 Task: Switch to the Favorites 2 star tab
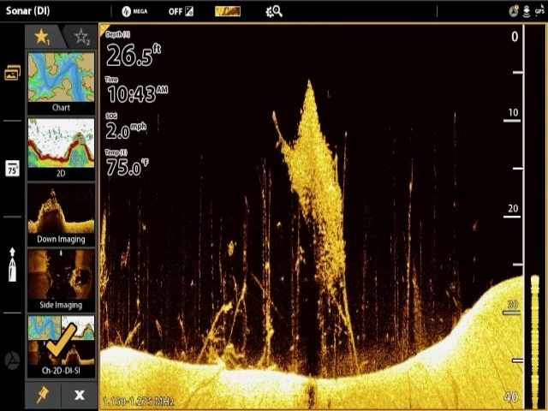pyautogui.click(x=81, y=36)
